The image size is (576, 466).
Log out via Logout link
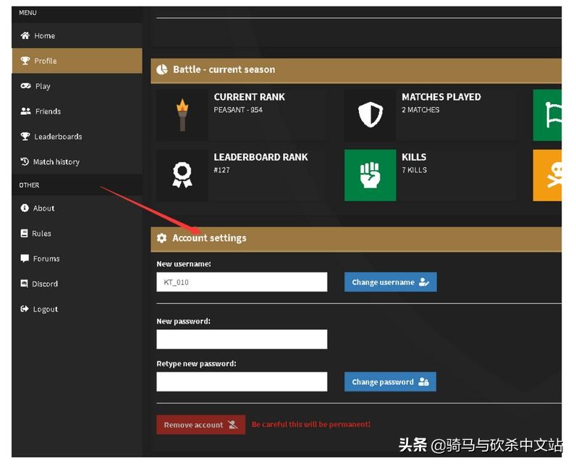point(77,309)
